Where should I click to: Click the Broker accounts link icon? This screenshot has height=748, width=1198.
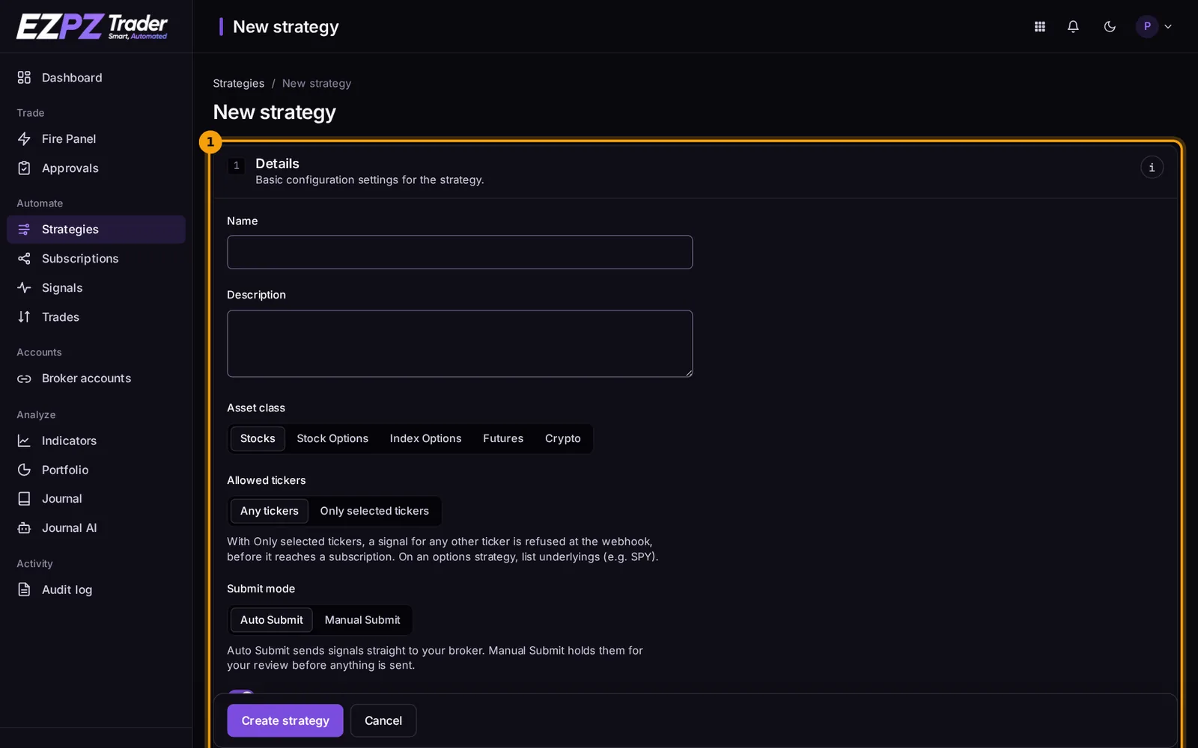pos(24,378)
